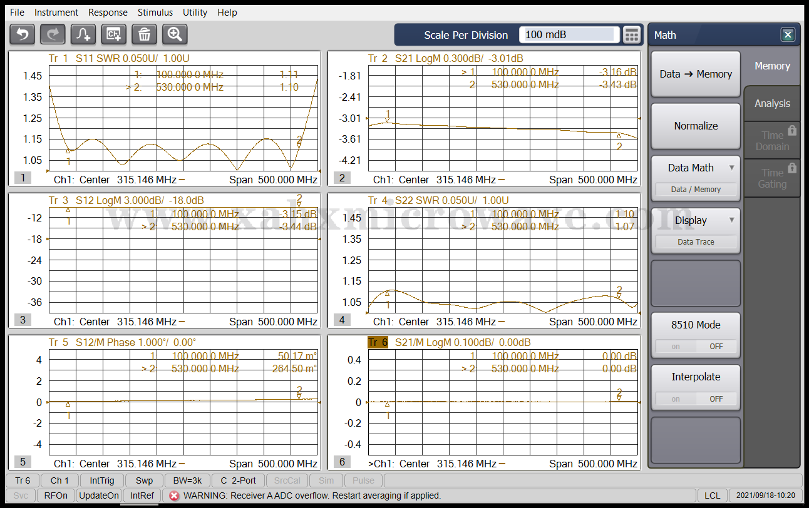This screenshot has height=508, width=809.
Task: Click window 1 Span 500.000 MHz label
Action: click(x=273, y=180)
